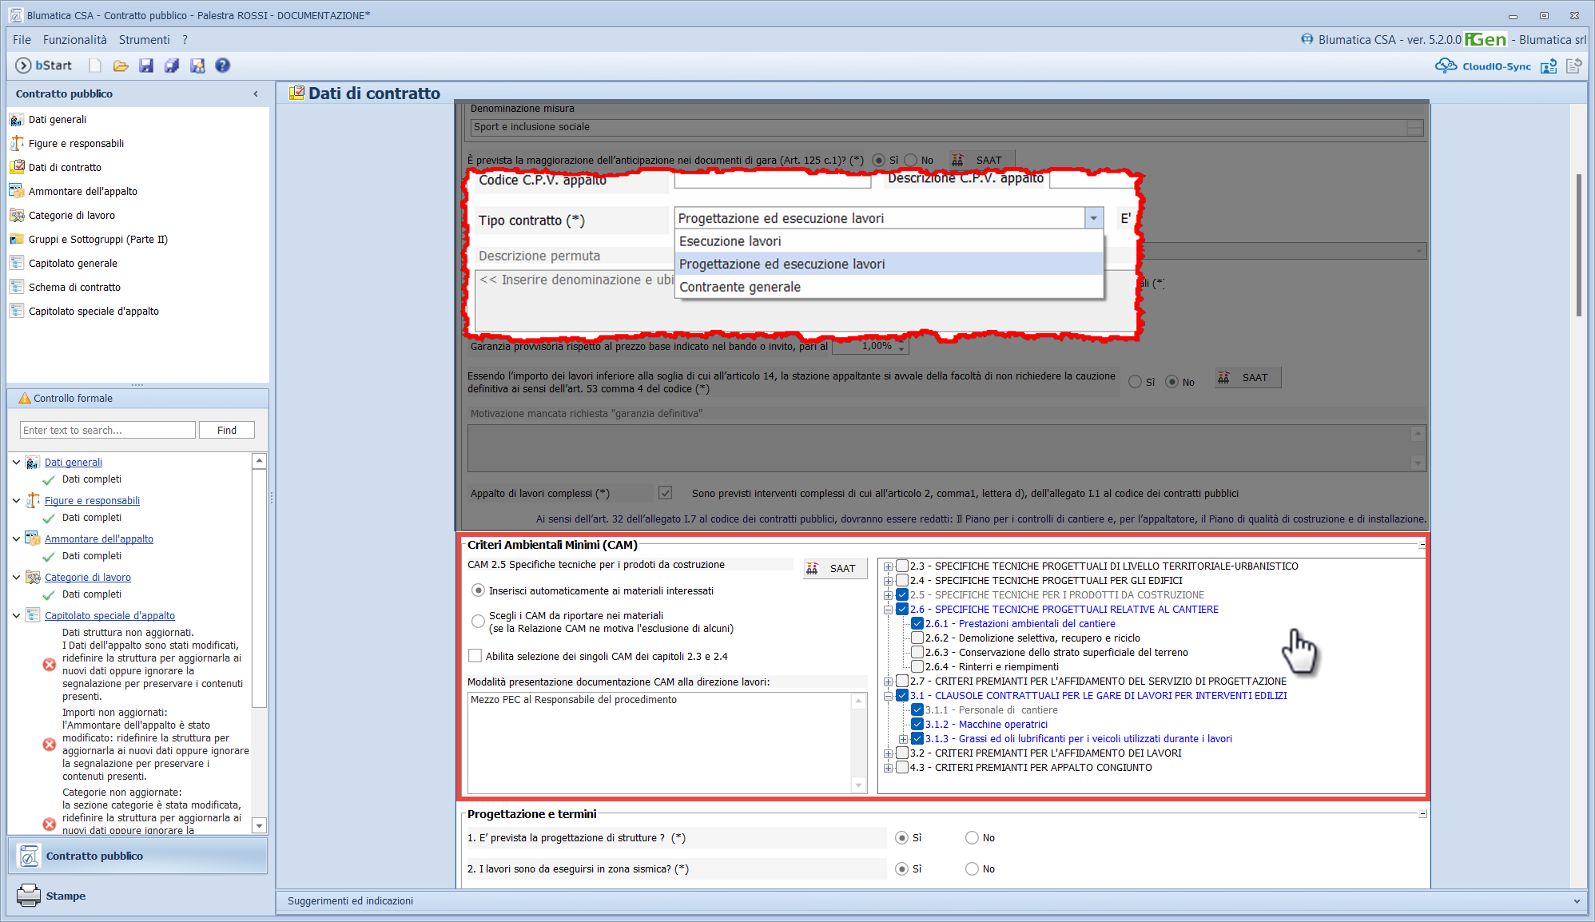Click the CloudIO-Sync cloud icon

click(x=1446, y=66)
